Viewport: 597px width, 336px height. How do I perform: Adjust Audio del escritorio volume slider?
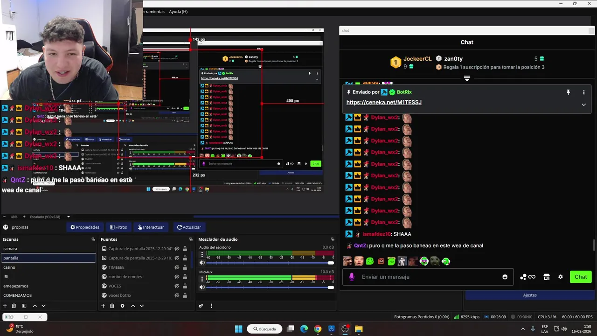coord(270,263)
